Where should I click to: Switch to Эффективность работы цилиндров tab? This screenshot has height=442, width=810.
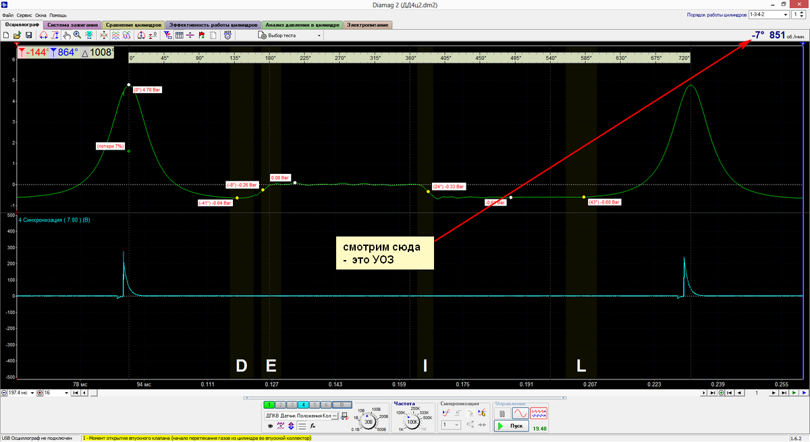(x=213, y=24)
